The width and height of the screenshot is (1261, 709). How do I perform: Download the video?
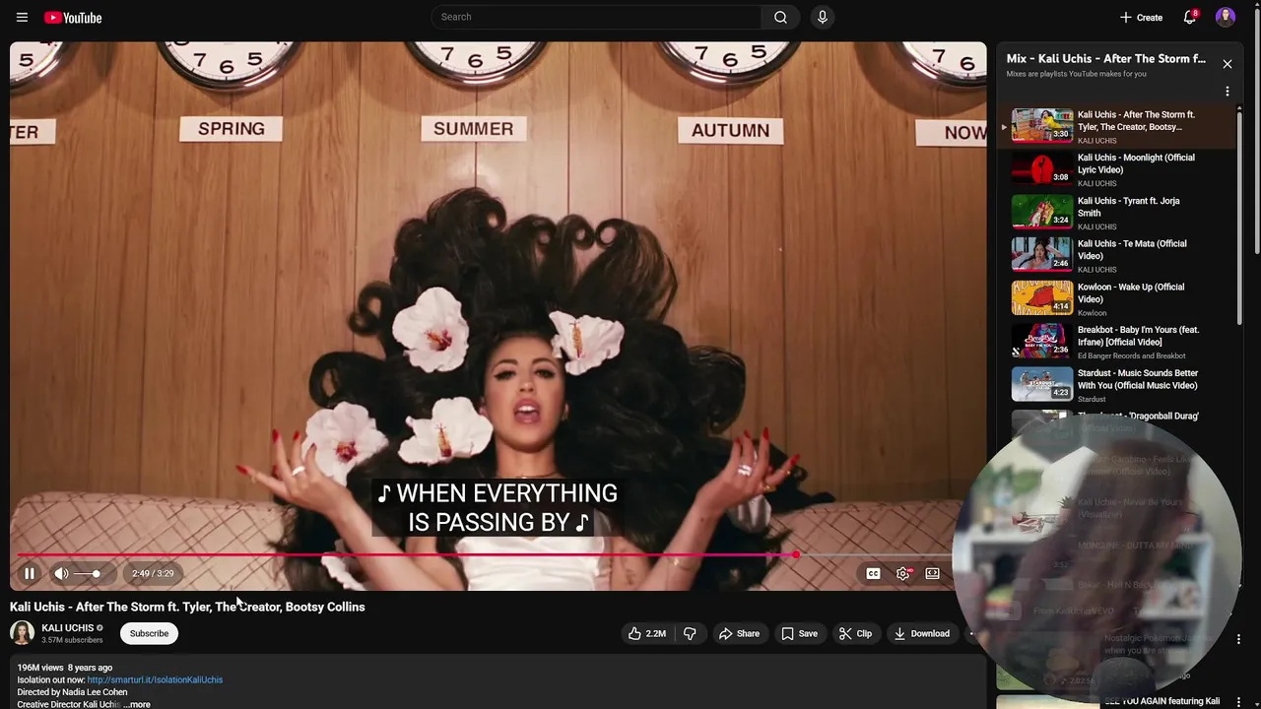[922, 633]
